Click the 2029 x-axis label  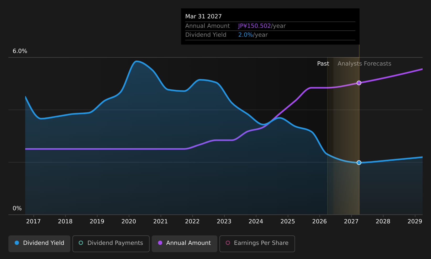(x=415, y=222)
